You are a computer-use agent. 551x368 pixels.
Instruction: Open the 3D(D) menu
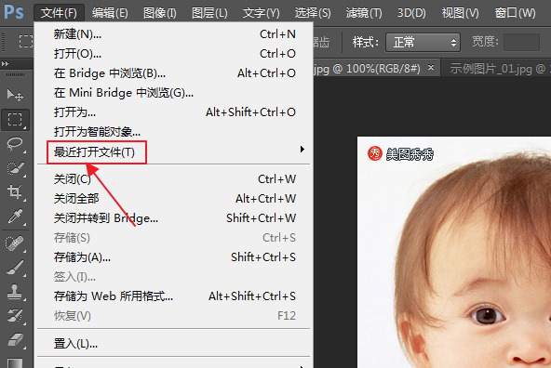(411, 13)
